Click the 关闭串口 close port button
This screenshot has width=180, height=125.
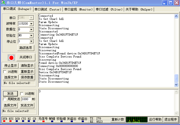[26, 57]
